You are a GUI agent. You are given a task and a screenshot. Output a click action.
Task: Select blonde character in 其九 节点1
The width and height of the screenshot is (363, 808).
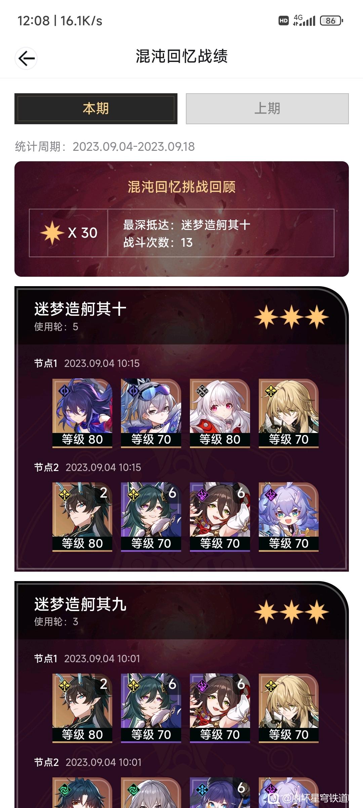[288, 708]
